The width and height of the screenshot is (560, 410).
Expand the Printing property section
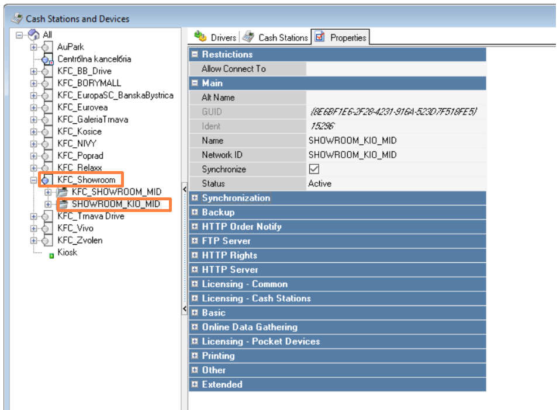point(195,356)
